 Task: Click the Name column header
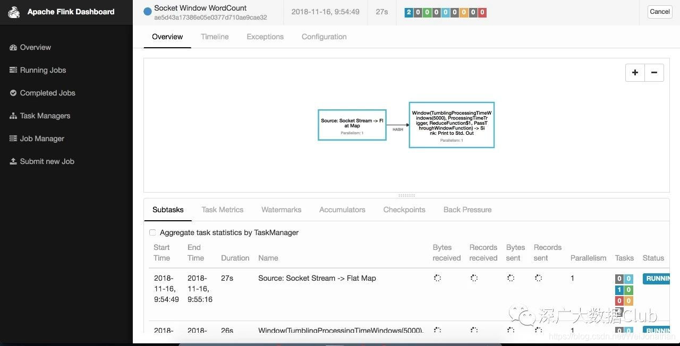(268, 258)
